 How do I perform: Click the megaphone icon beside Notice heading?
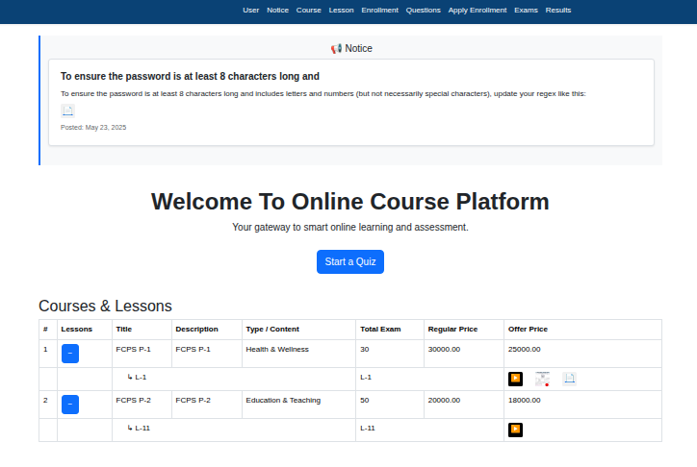tap(336, 49)
